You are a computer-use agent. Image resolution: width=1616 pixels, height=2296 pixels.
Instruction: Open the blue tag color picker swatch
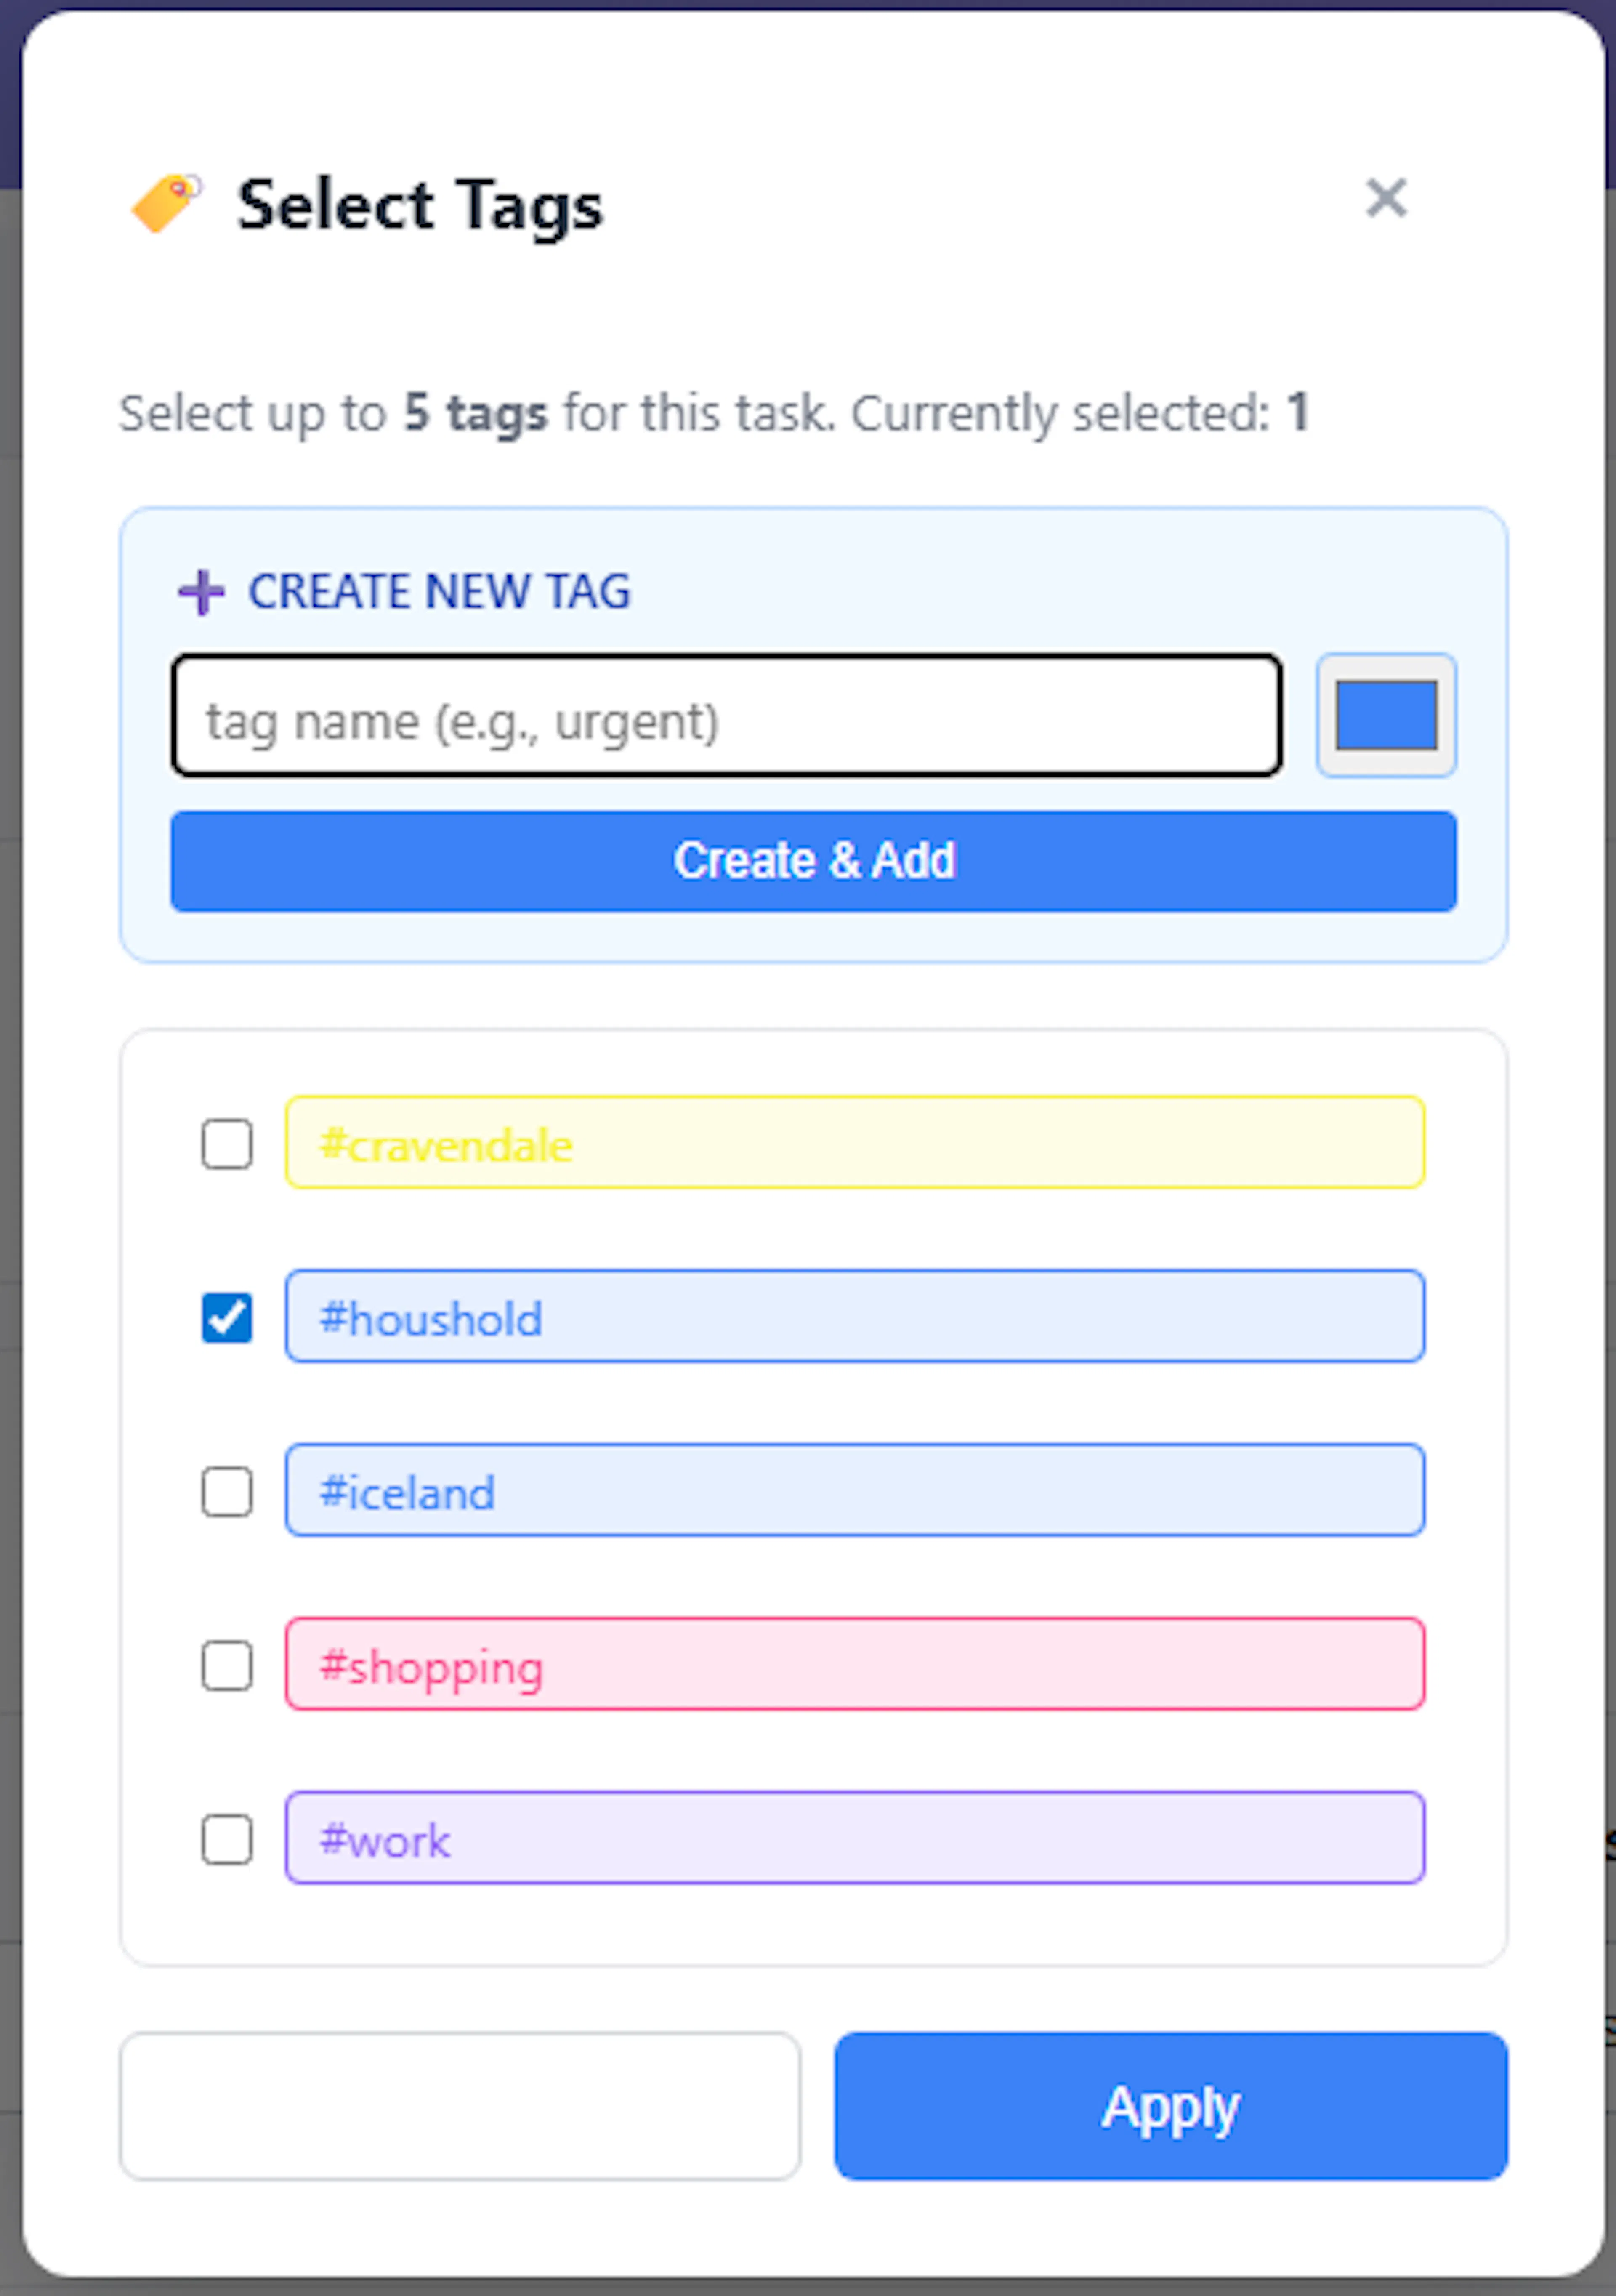point(1386,716)
